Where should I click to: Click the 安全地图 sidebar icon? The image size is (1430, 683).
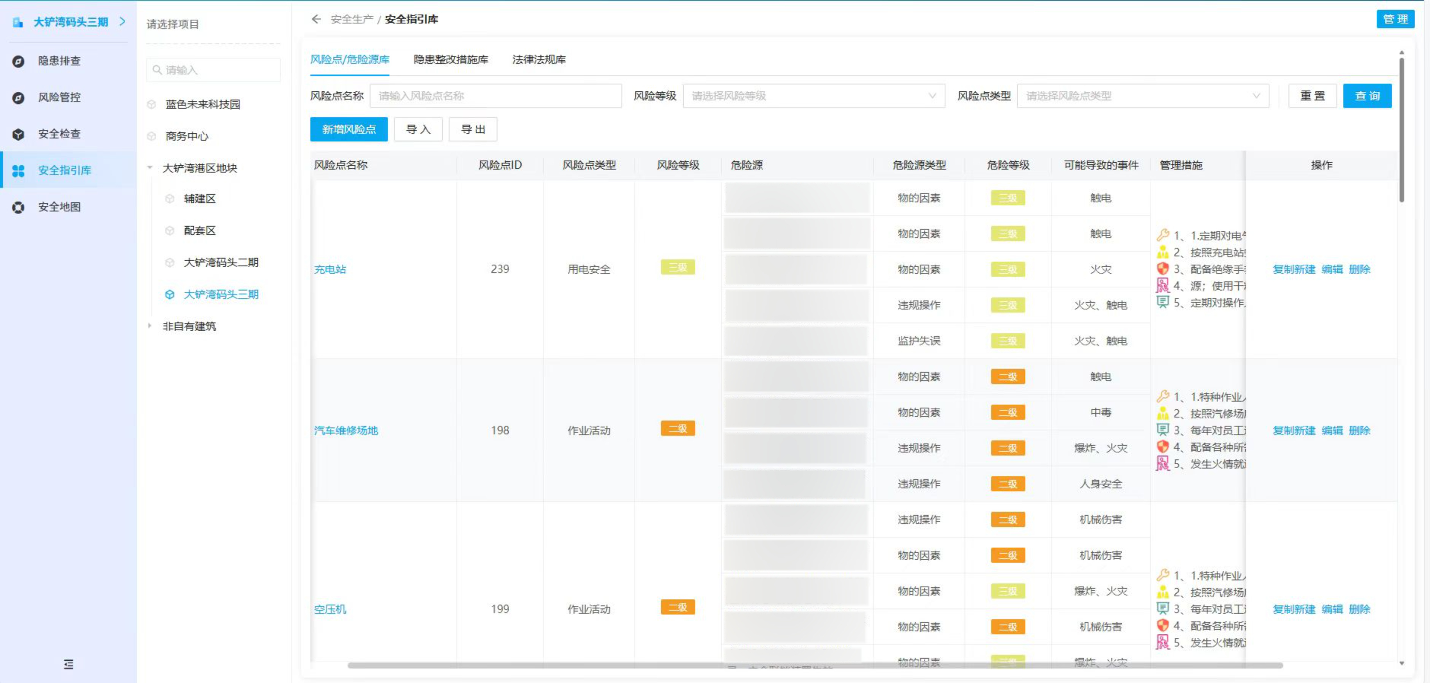click(x=18, y=207)
